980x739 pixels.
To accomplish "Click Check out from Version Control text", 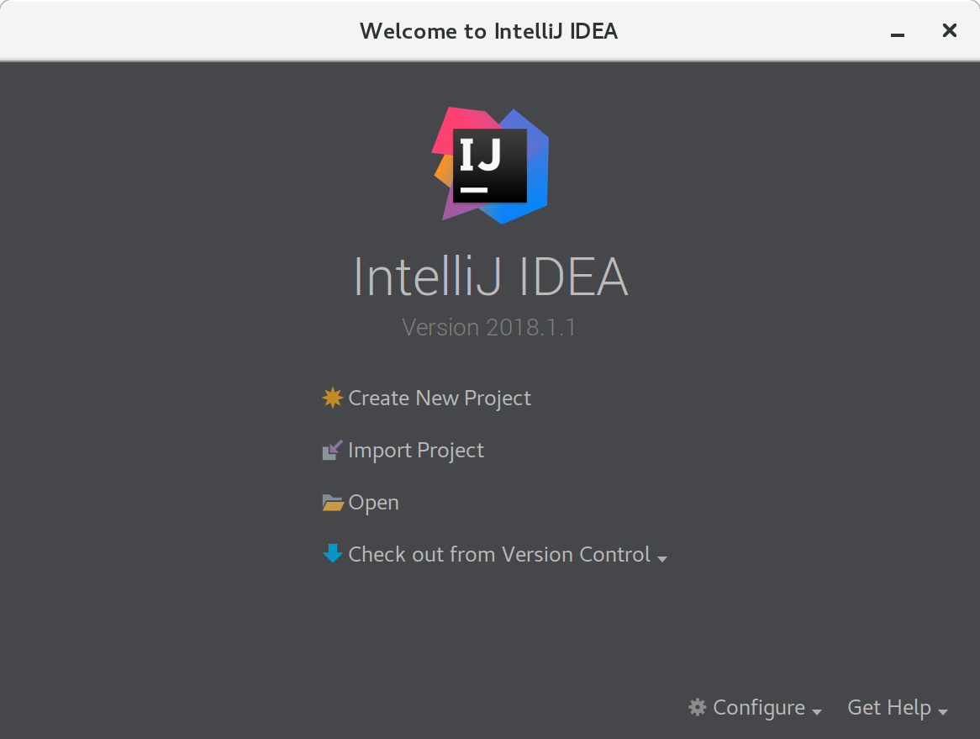I will point(499,554).
